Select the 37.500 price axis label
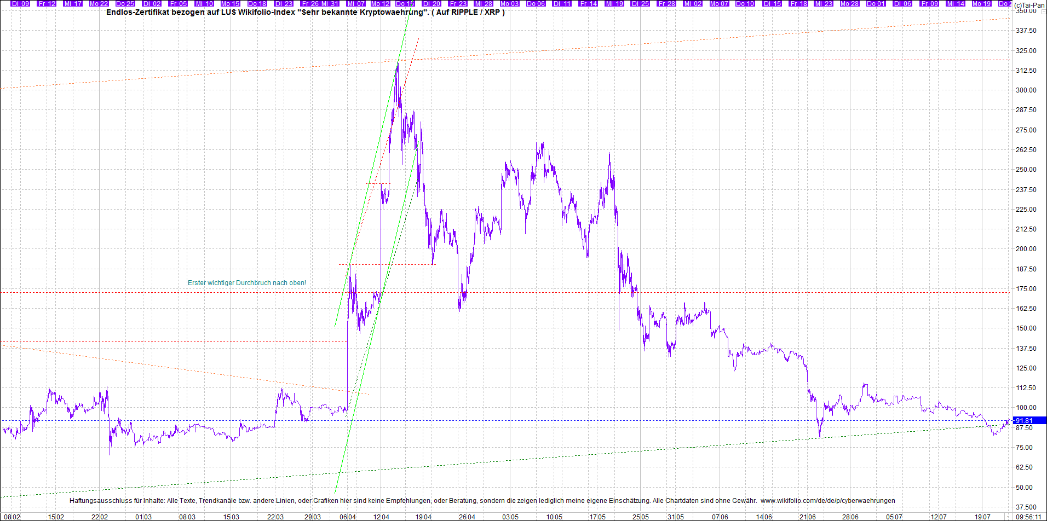 pyautogui.click(x=1026, y=507)
